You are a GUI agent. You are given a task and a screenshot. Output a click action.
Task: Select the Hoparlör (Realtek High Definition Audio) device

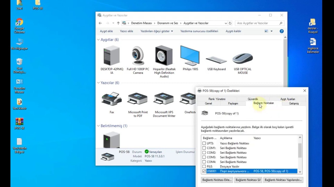tap(164, 62)
